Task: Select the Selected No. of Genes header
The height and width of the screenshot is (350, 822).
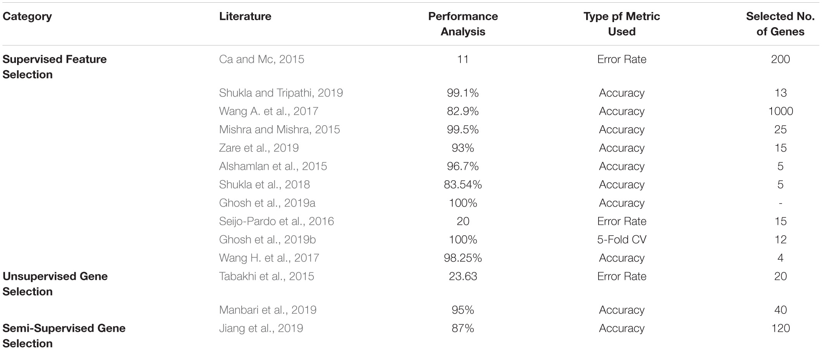Action: pos(780,24)
